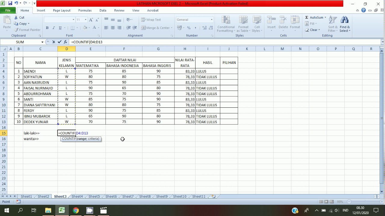Click the Font Color A button

tap(94, 28)
